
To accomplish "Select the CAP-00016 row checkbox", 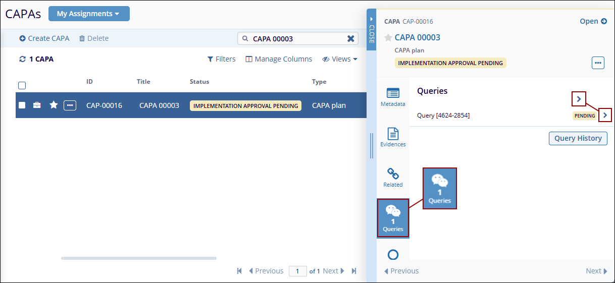I will (22, 105).
